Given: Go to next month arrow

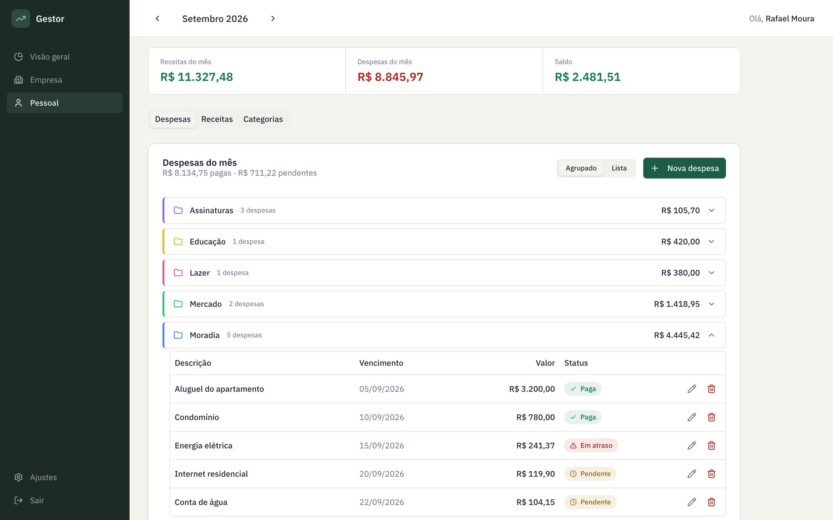Looking at the screenshot, I should coord(273,18).
